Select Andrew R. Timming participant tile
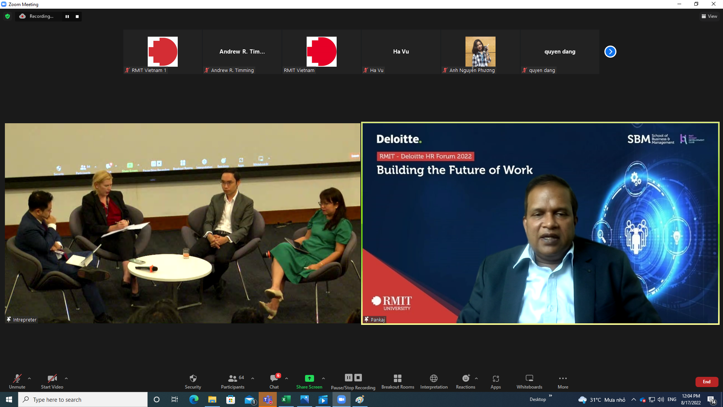This screenshot has height=407, width=723. (x=242, y=52)
